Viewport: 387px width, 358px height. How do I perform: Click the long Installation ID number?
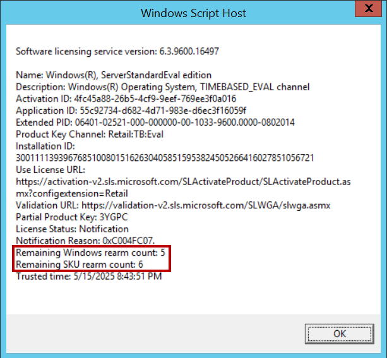coord(165,158)
